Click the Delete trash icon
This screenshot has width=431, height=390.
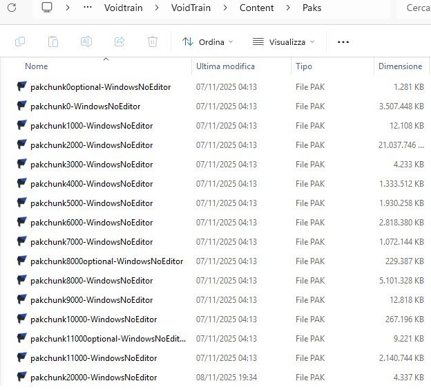click(x=153, y=41)
